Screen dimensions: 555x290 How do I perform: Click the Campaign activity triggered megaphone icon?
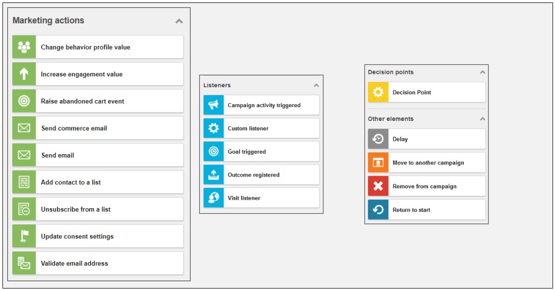(x=213, y=105)
